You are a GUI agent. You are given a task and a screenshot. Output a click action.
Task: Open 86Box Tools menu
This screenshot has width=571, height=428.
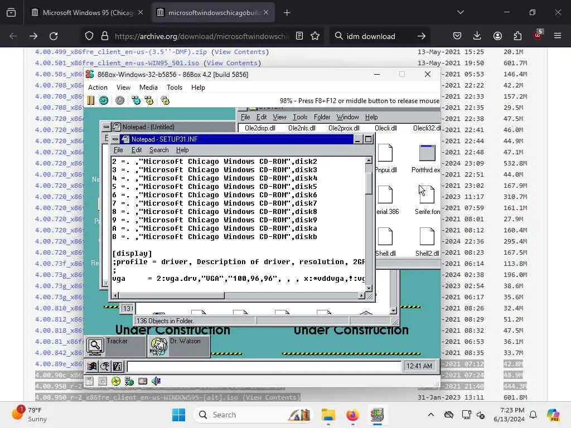175,87
